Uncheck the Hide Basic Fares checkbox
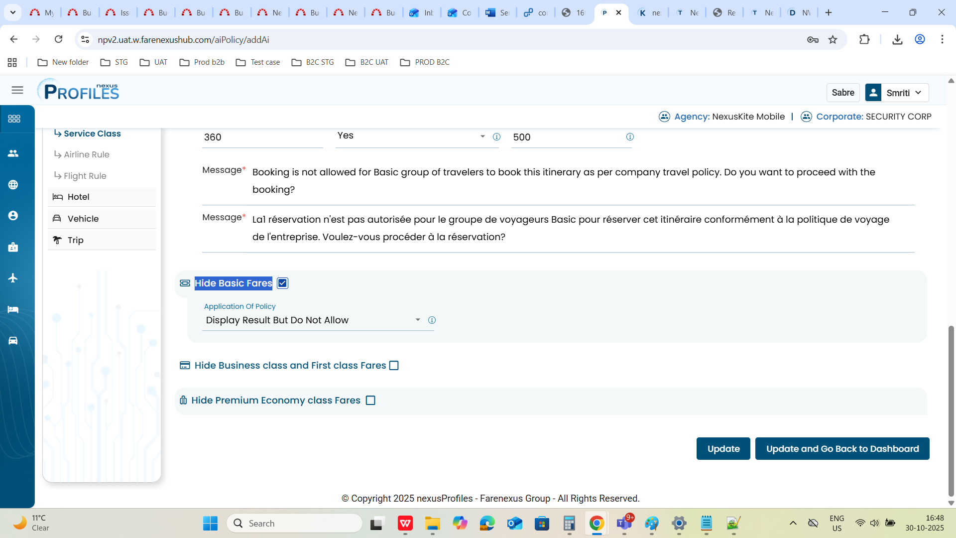 pos(282,283)
